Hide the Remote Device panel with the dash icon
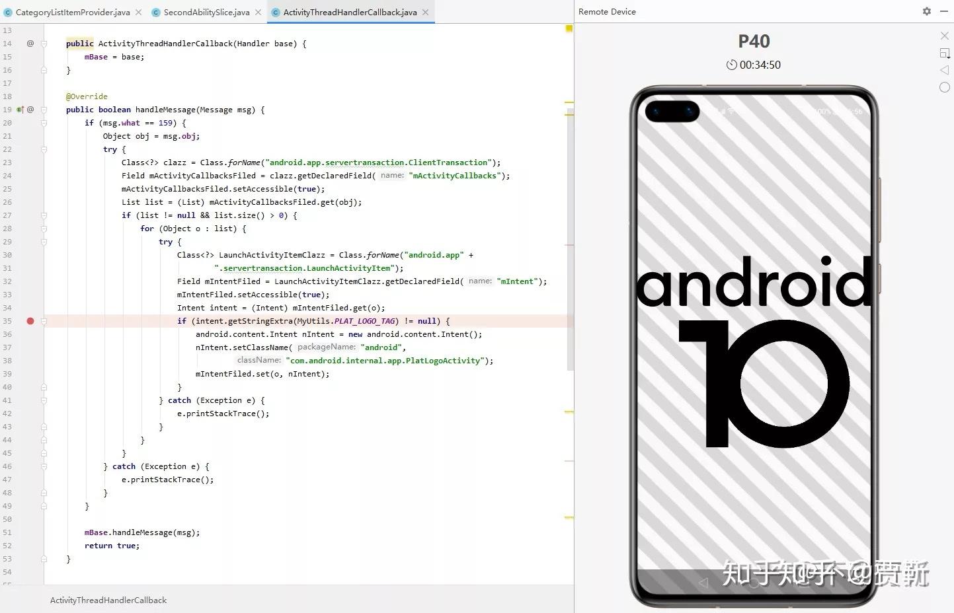954x613 pixels. point(943,11)
